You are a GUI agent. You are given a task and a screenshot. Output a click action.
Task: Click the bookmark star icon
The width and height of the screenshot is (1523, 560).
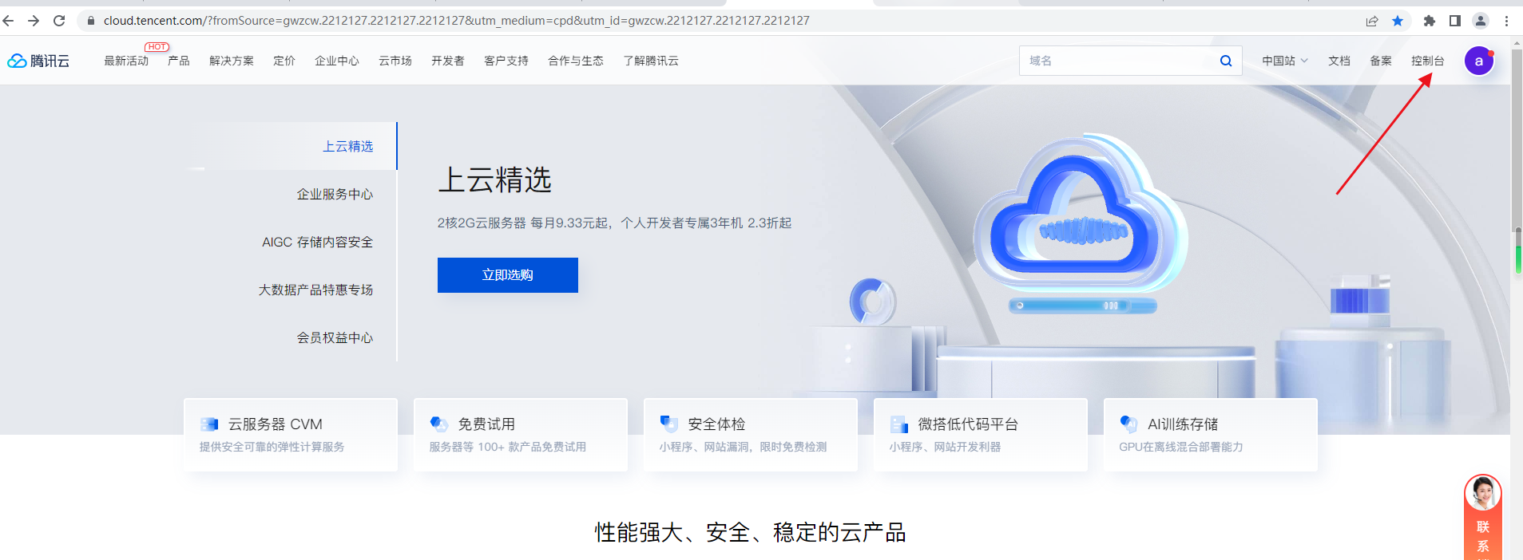pyautogui.click(x=1398, y=21)
